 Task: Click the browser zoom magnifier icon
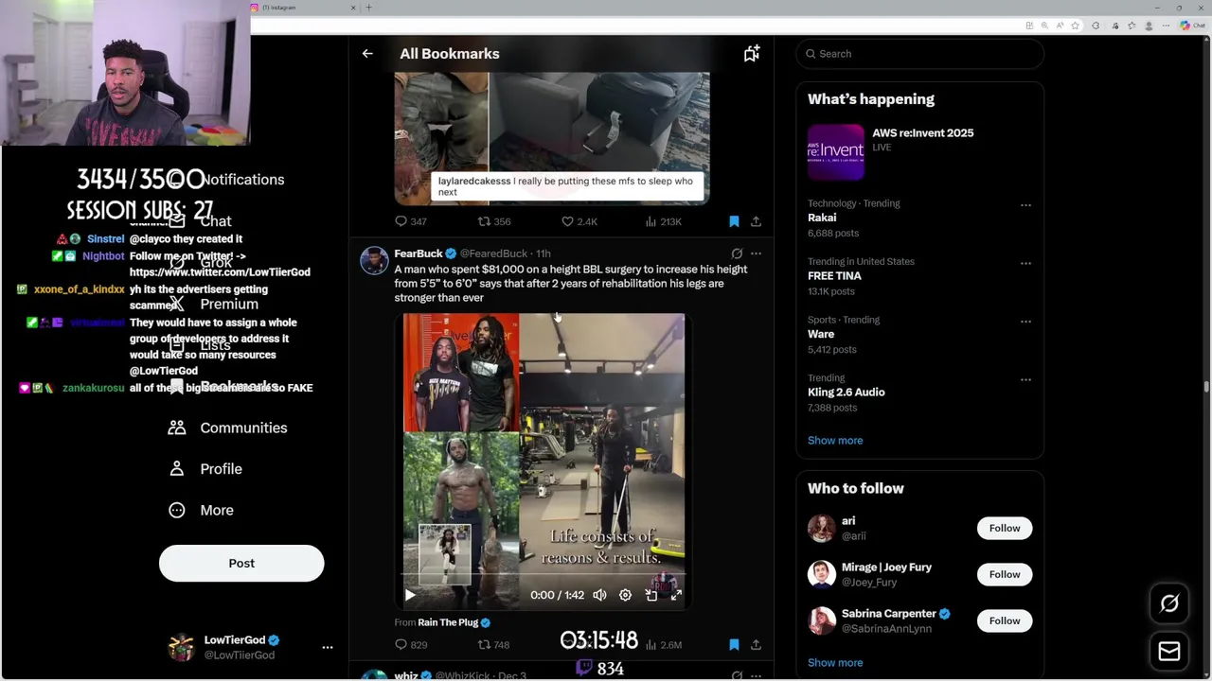coord(1044,26)
